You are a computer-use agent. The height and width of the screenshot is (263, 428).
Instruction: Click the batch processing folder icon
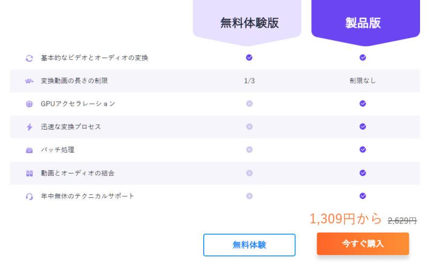29,150
